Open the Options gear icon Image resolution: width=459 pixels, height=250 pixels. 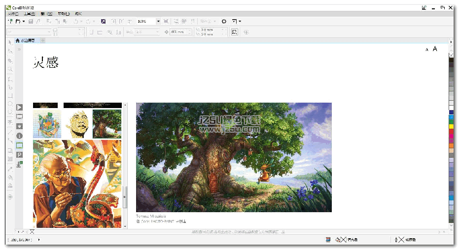(x=224, y=21)
